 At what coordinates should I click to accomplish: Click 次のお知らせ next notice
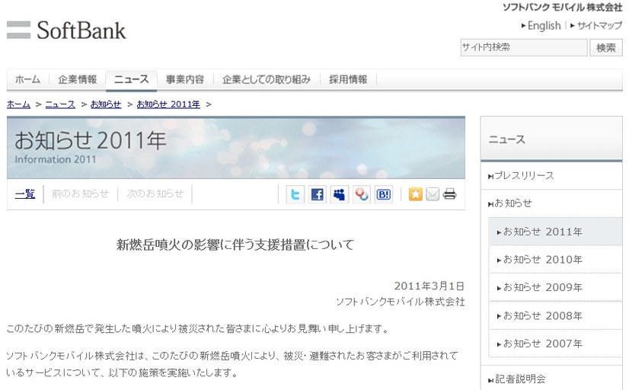pyautogui.click(x=155, y=193)
